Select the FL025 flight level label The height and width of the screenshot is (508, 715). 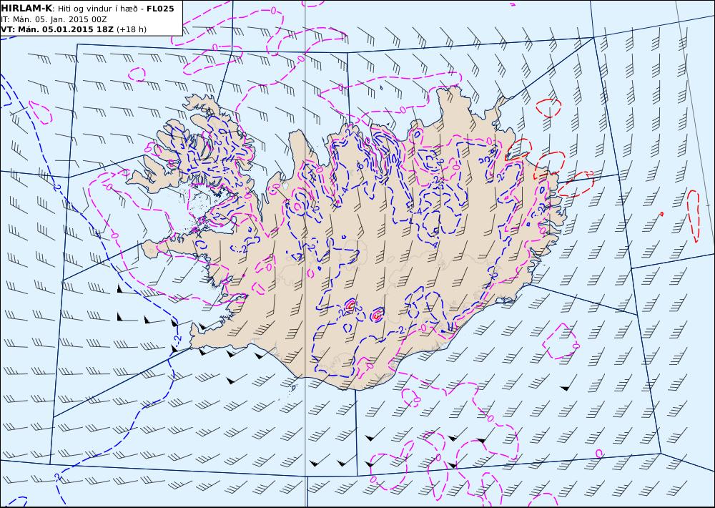coord(160,9)
